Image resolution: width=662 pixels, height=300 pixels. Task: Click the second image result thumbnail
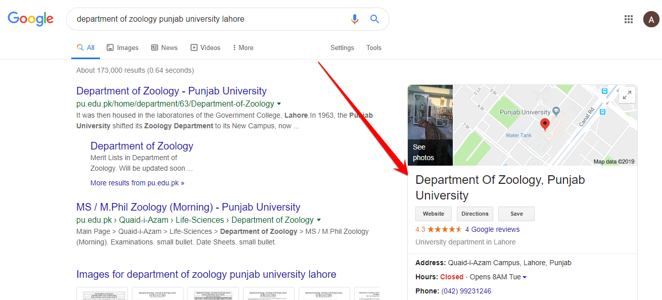click(158, 293)
